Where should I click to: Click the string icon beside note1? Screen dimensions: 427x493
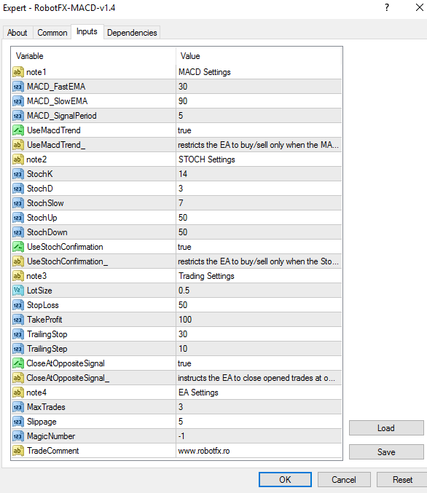(18, 72)
